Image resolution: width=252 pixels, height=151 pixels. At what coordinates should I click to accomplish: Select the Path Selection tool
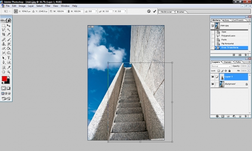(x=3, y=58)
